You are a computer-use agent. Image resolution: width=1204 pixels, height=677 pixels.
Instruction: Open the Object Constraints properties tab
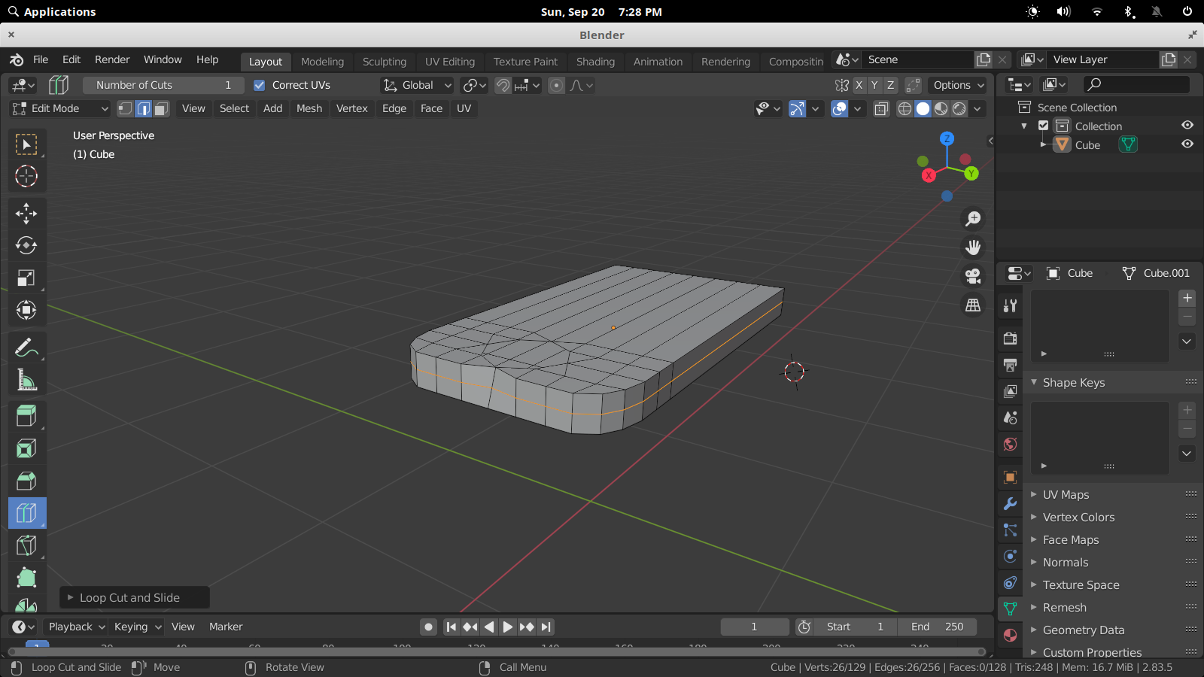click(1011, 583)
